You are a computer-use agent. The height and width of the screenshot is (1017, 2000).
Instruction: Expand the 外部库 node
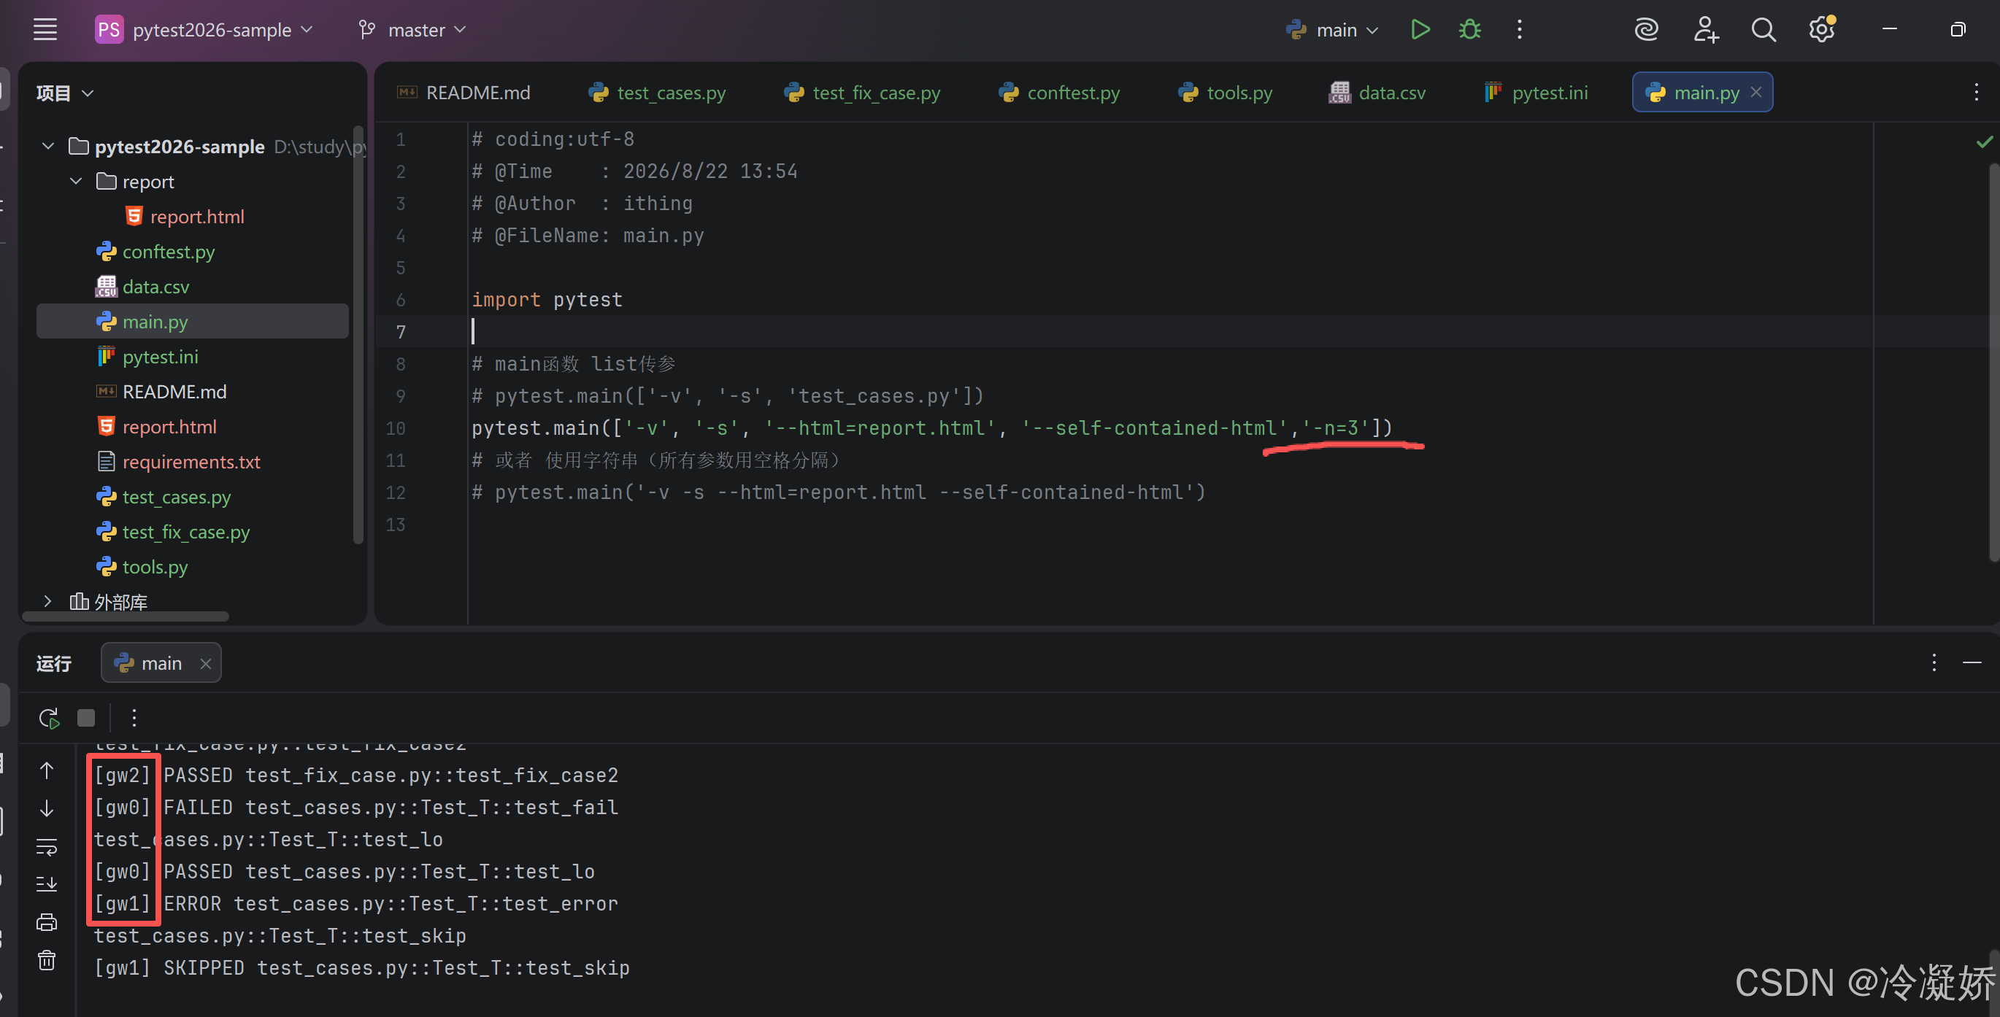tap(48, 601)
